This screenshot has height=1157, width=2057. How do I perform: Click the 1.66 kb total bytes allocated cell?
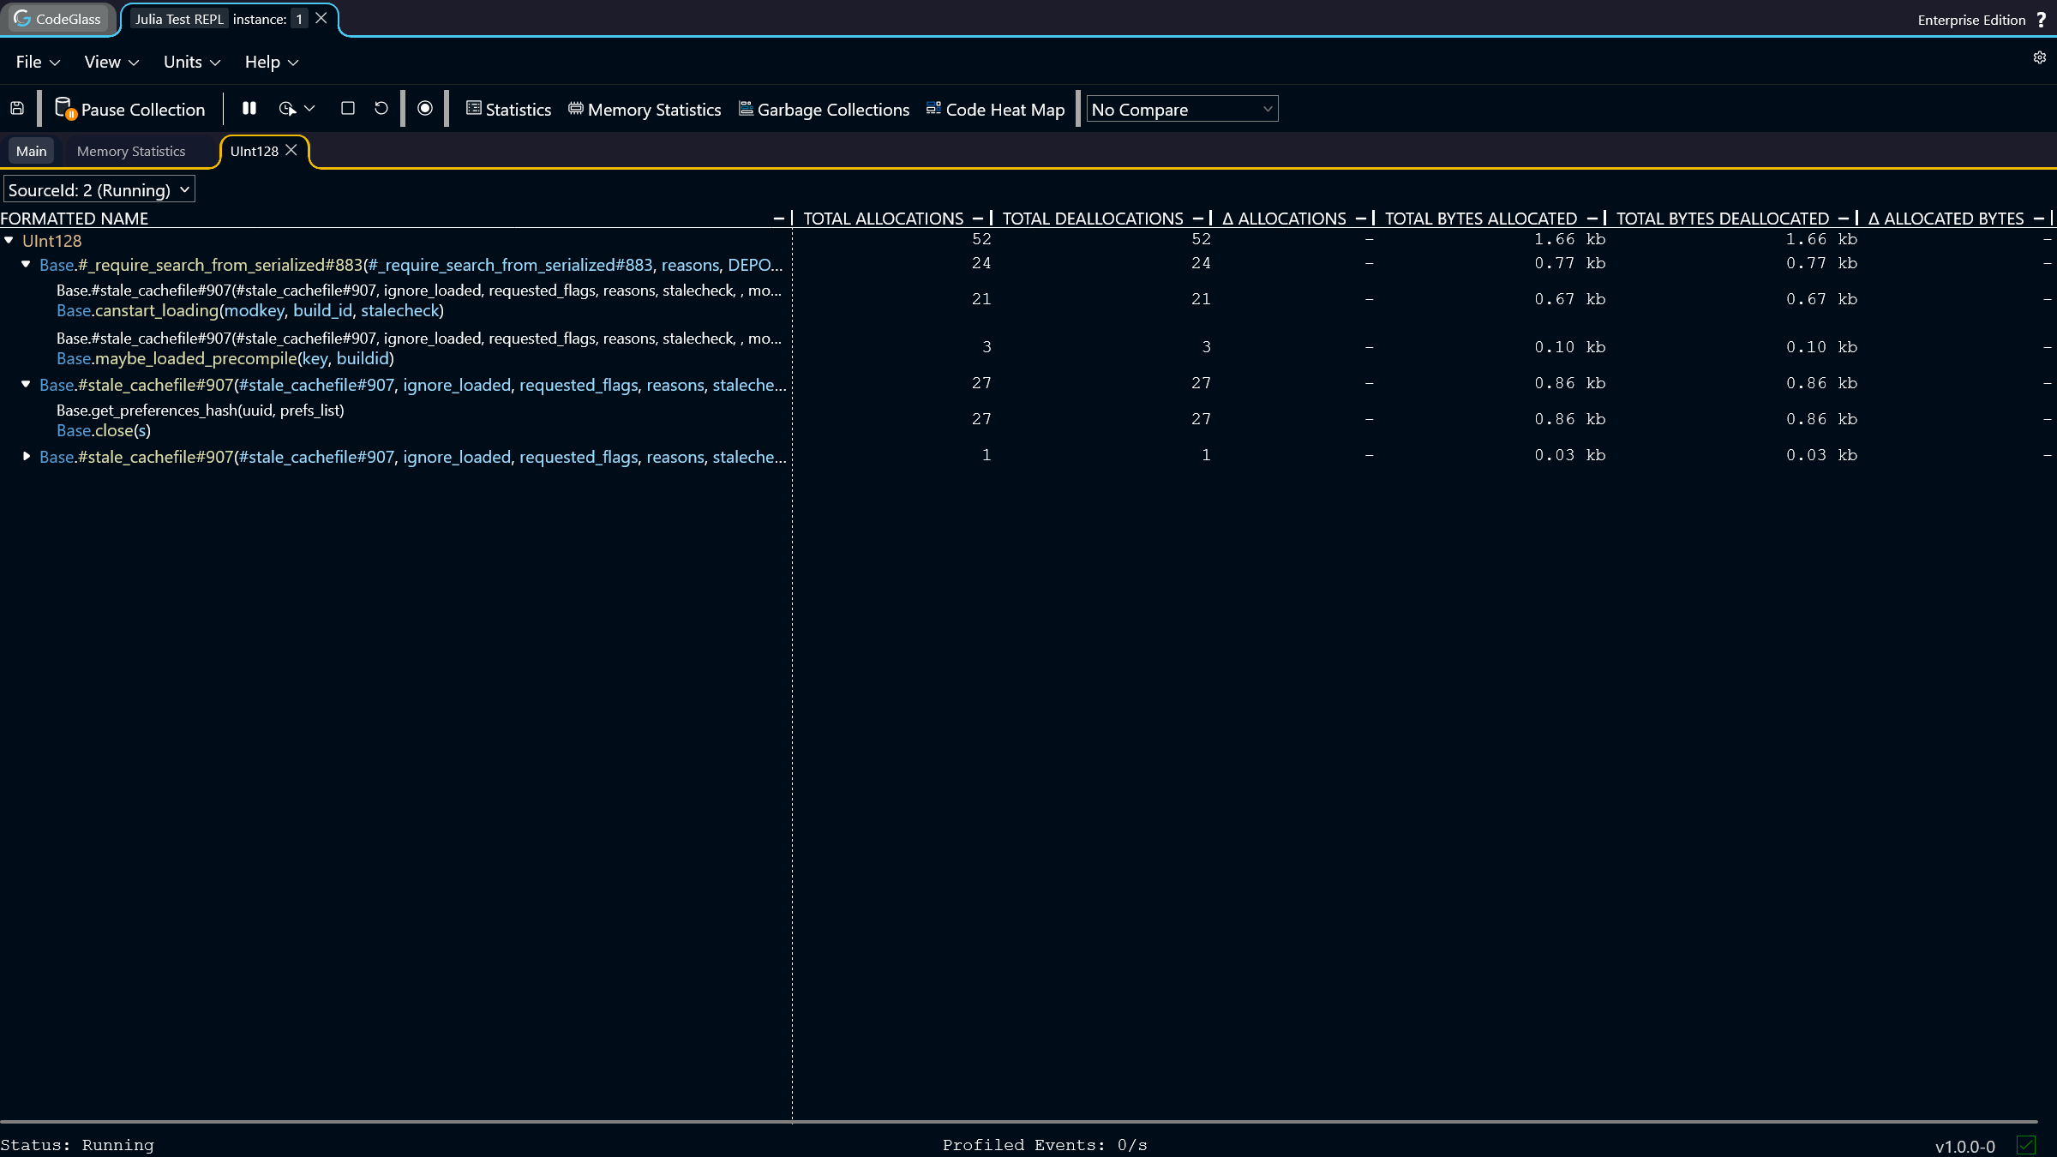coord(1569,239)
